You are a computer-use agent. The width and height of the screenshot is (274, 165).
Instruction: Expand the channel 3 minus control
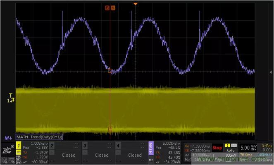click(85, 152)
